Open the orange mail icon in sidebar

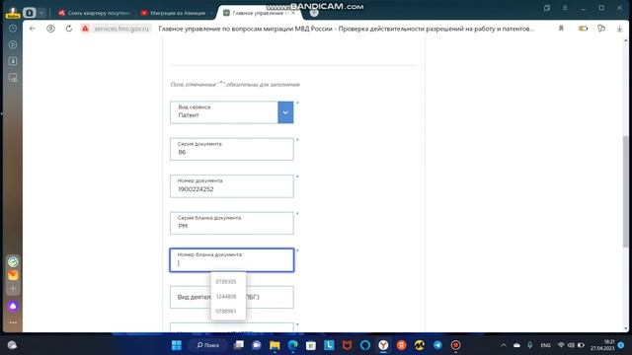(x=13, y=275)
